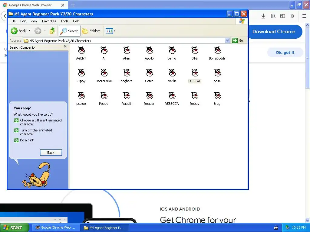Open a new browser tab

pyautogui.click(x=73, y=5)
